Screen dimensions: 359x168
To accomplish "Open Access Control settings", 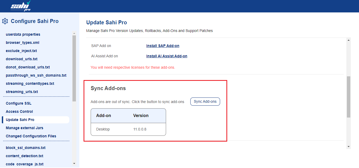I will tap(19, 111).
